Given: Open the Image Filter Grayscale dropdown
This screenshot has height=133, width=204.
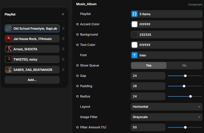Looking at the screenshot, I should [x=166, y=117].
